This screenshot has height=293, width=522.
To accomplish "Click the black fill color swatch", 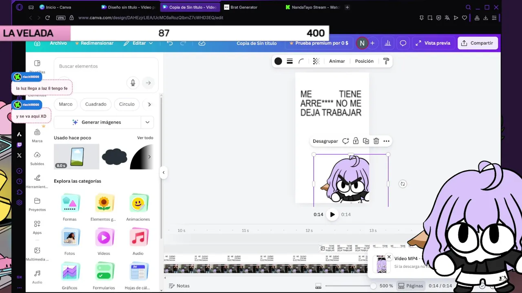I will click(x=278, y=61).
